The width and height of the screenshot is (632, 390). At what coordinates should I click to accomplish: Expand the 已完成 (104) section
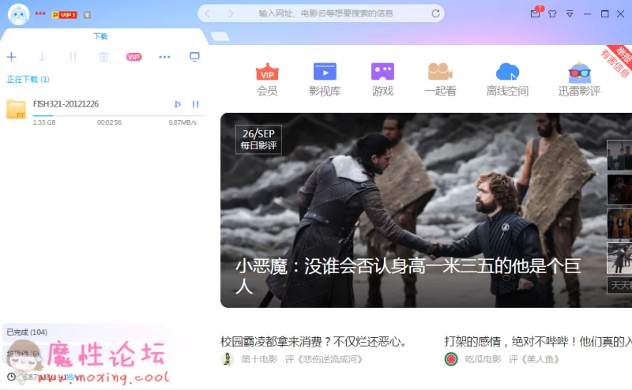point(27,332)
